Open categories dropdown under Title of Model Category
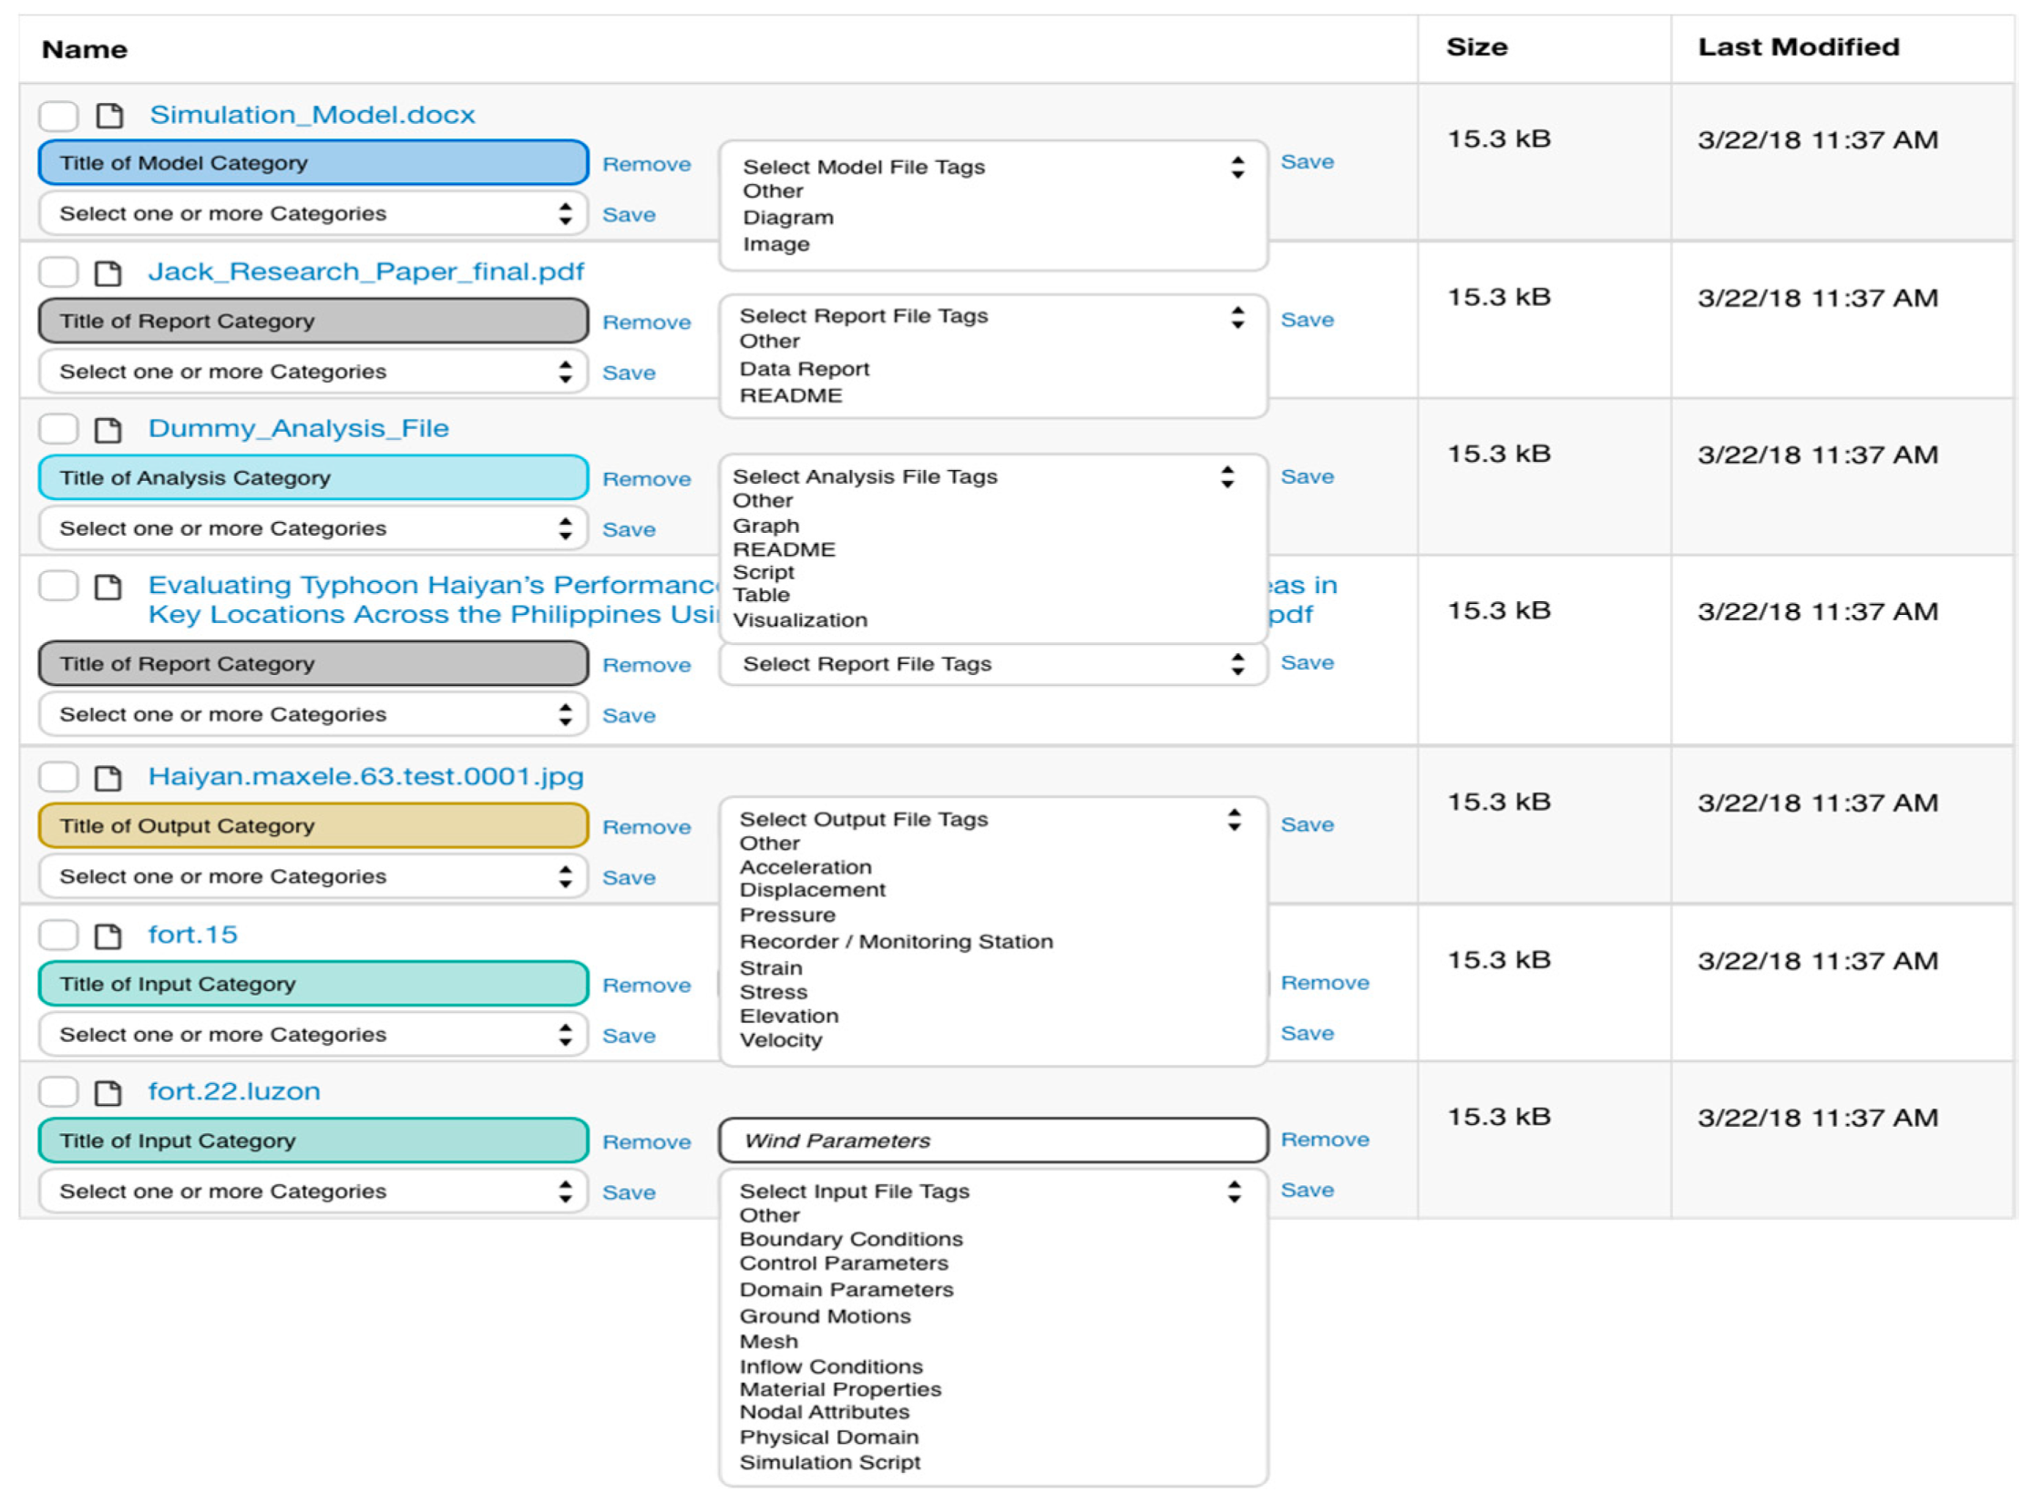The height and width of the screenshot is (1503, 2032). (x=313, y=214)
